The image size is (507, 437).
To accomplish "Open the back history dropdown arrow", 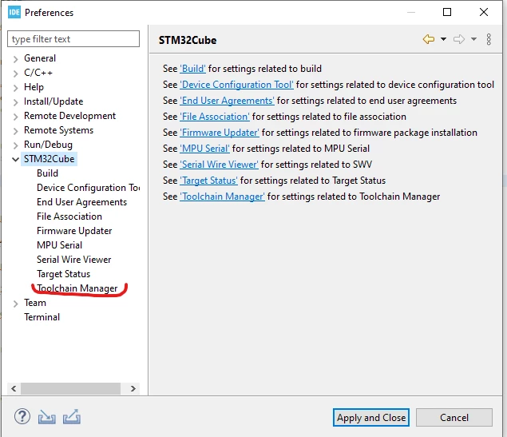I will (443, 39).
